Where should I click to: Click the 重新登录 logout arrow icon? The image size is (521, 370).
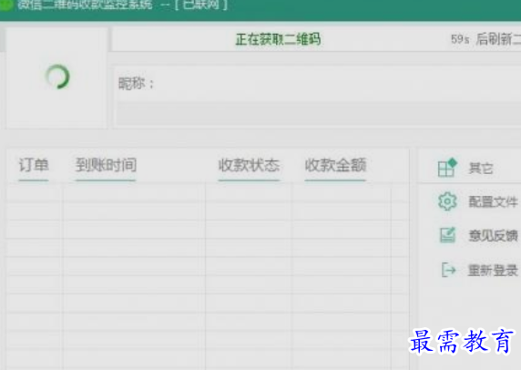pyautogui.click(x=448, y=270)
